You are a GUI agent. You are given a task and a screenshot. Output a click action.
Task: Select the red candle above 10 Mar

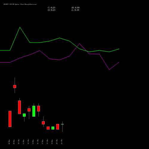19,107
